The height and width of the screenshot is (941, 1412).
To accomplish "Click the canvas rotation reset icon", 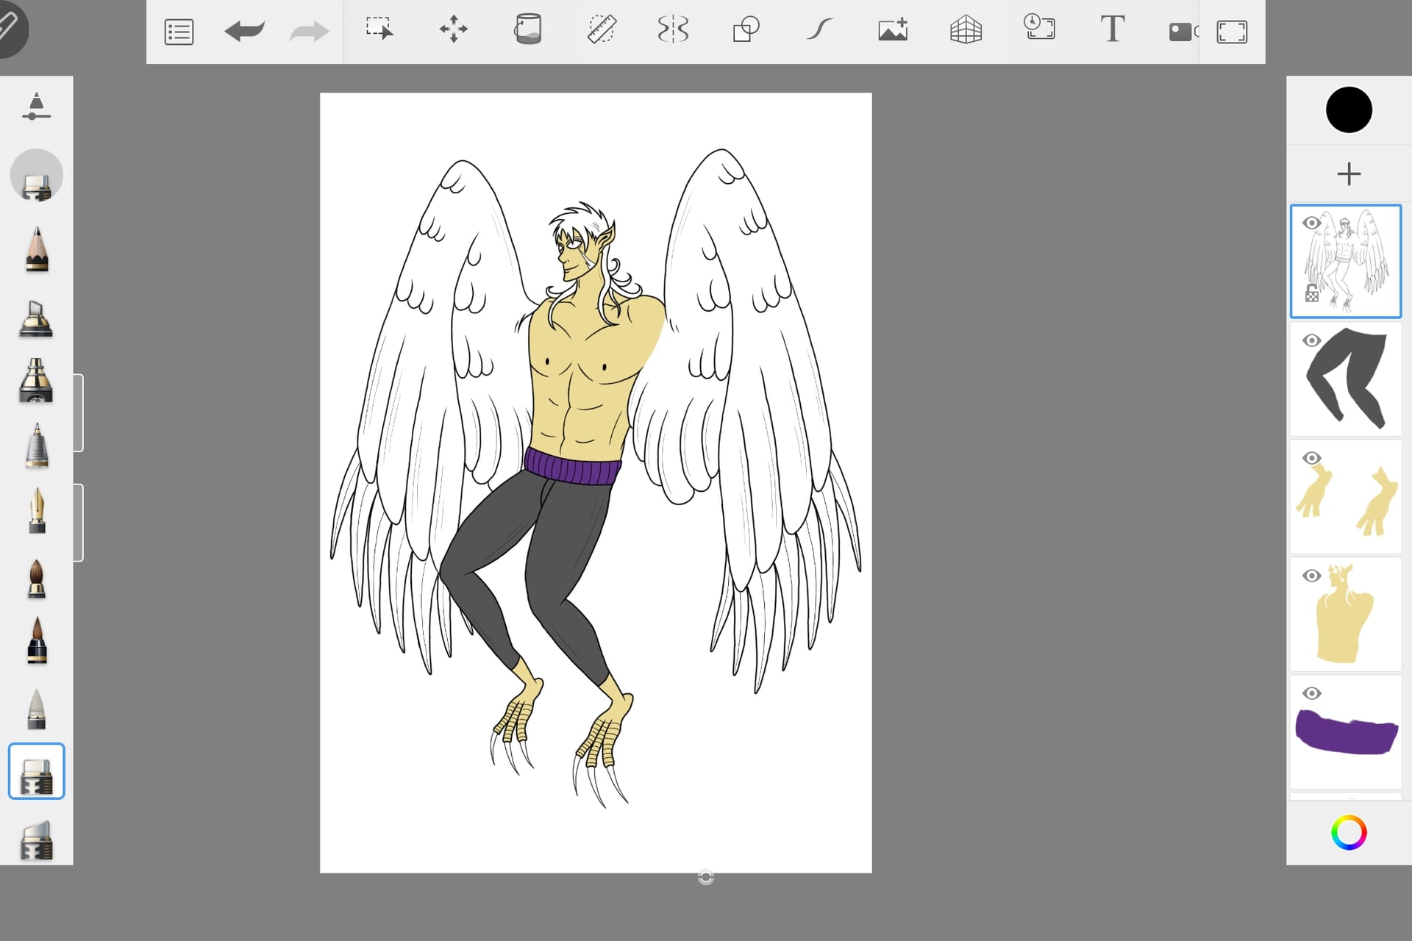I will 706,877.
